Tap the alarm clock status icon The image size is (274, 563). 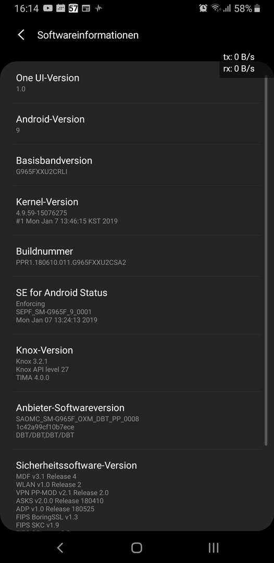point(203,8)
